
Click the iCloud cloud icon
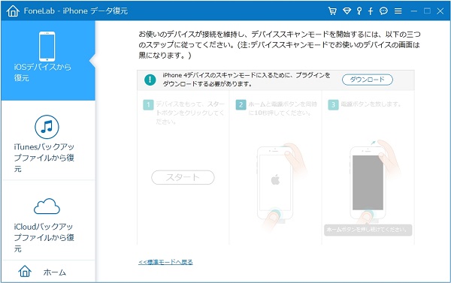[x=47, y=206]
